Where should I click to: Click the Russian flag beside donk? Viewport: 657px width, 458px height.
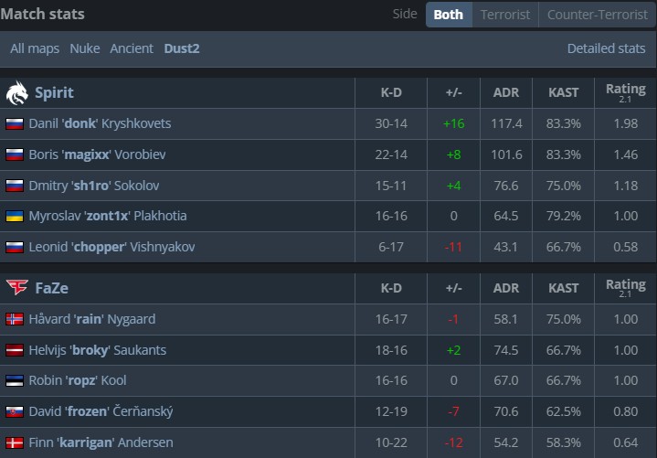pos(15,123)
